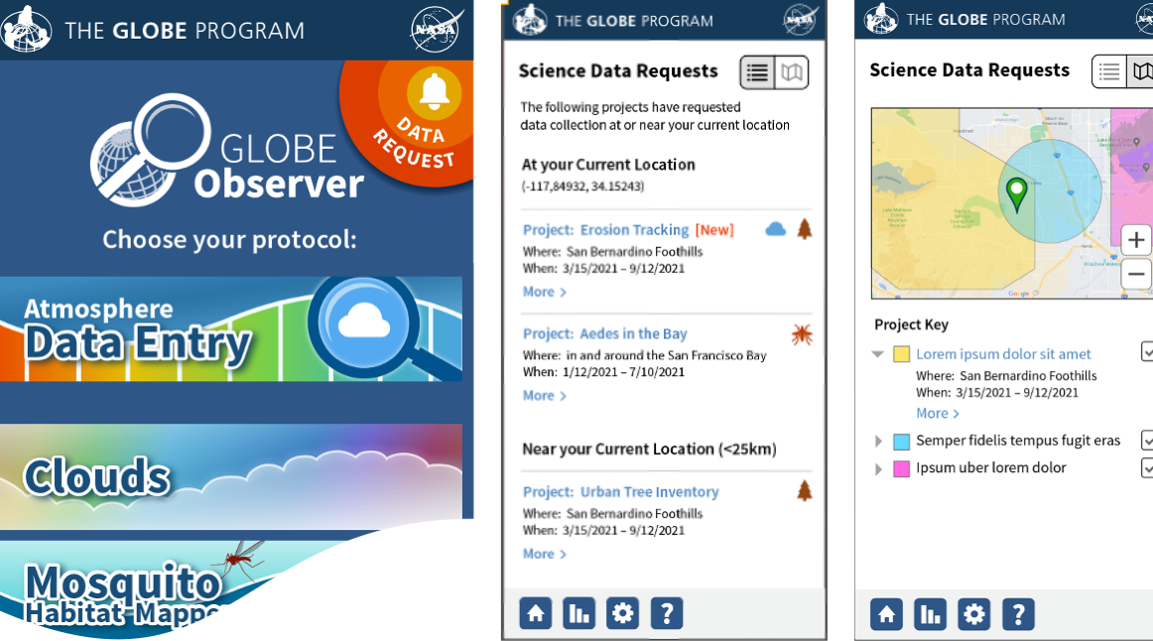Open Project: Erosion Tracking link

(606, 230)
